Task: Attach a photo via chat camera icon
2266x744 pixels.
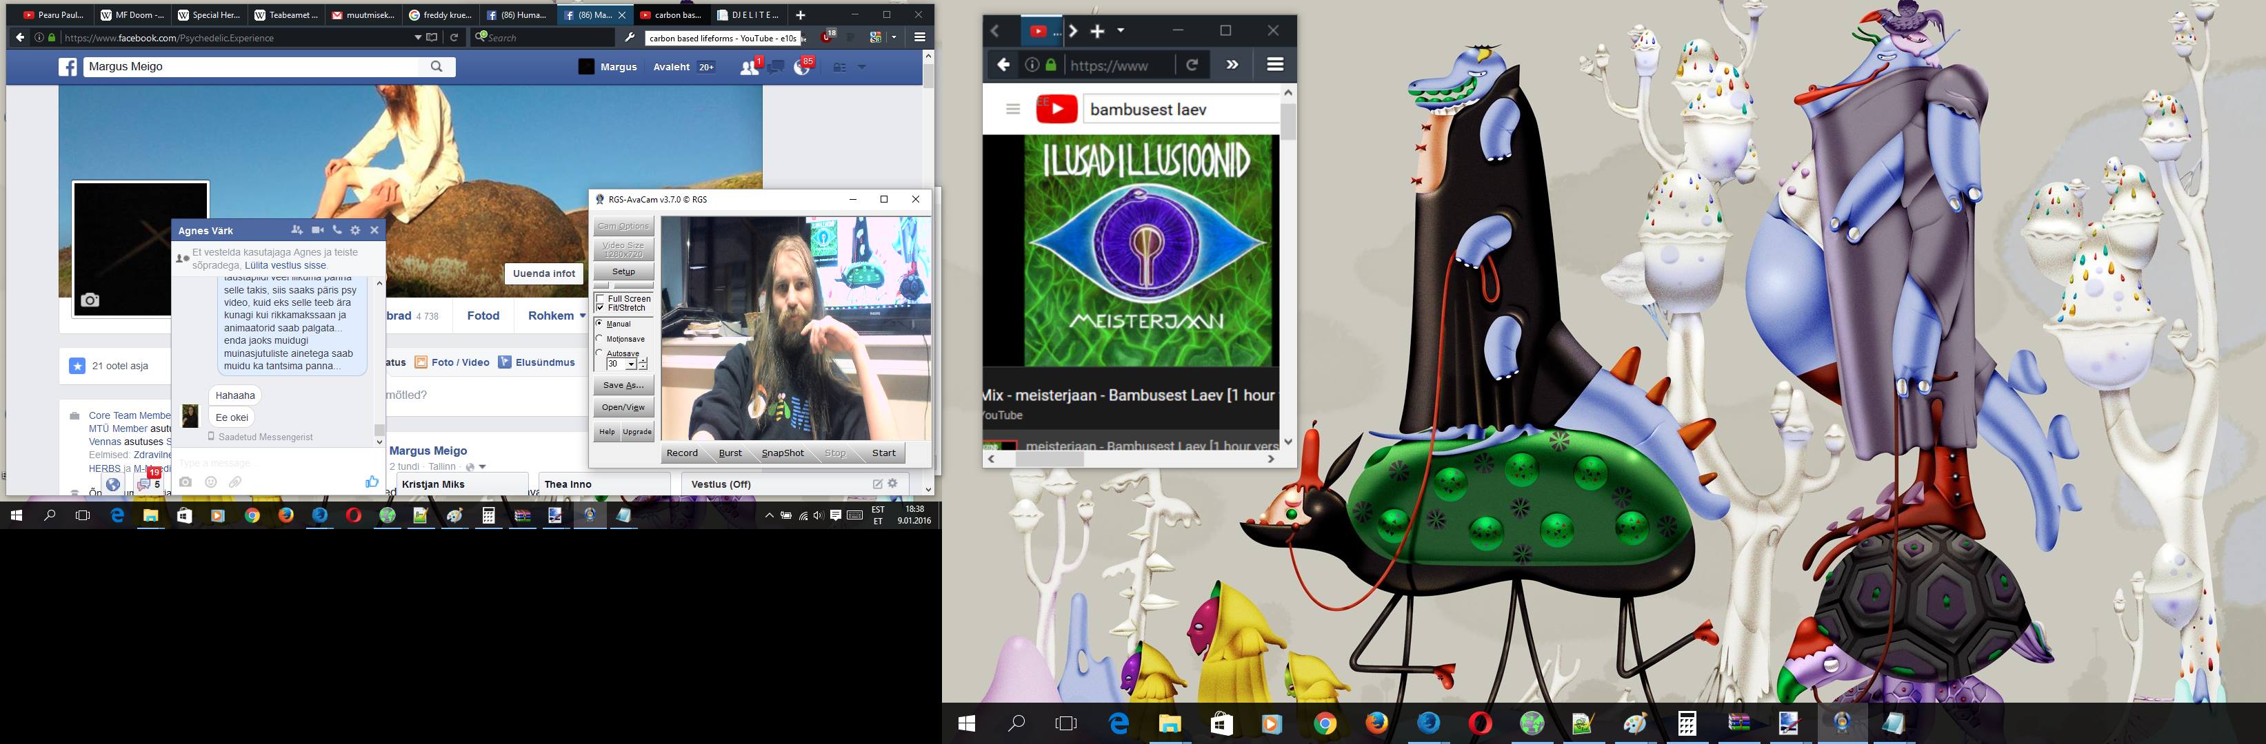Action: click(186, 482)
